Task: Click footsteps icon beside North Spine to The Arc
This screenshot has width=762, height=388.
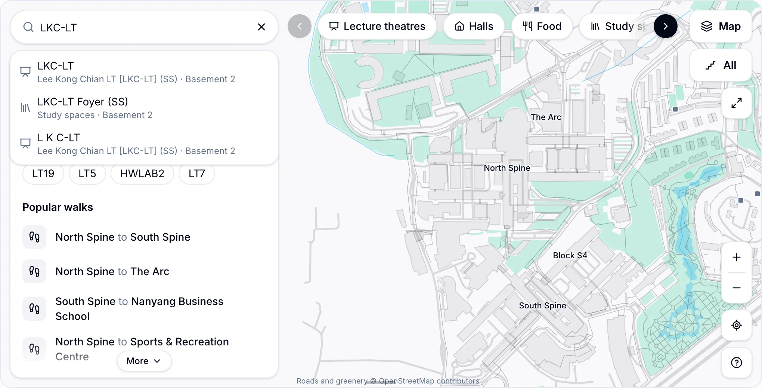Action: 34,271
